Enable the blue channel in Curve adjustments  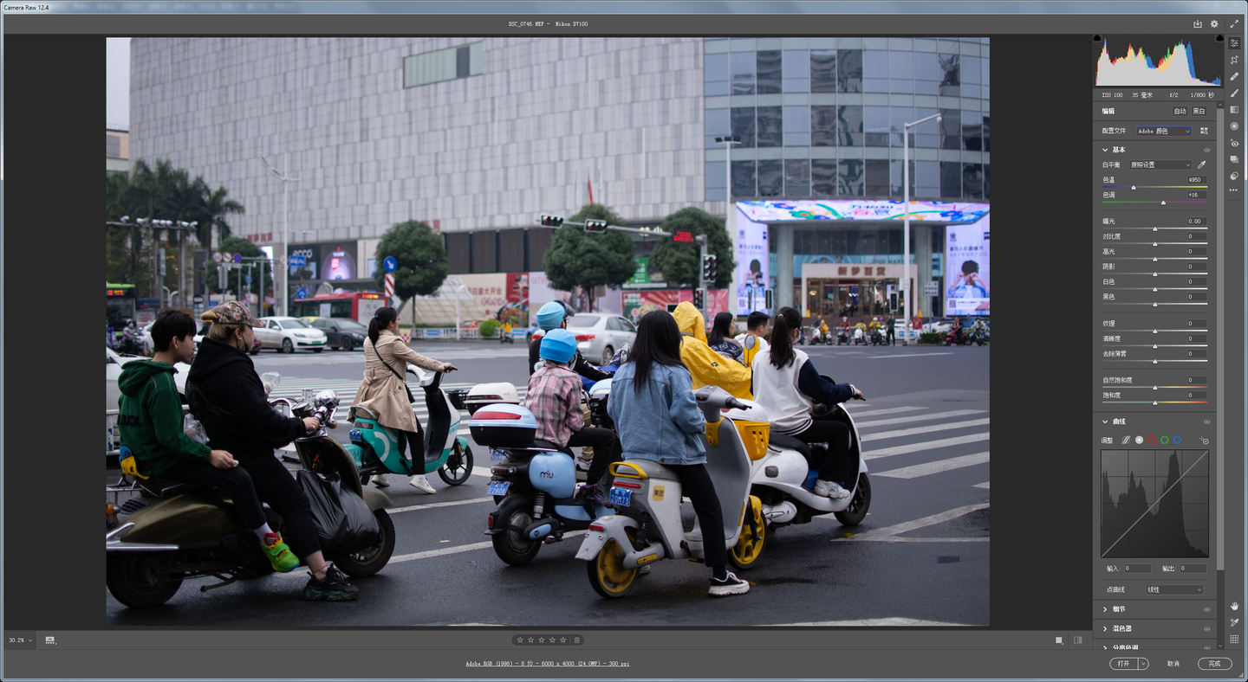(1177, 440)
